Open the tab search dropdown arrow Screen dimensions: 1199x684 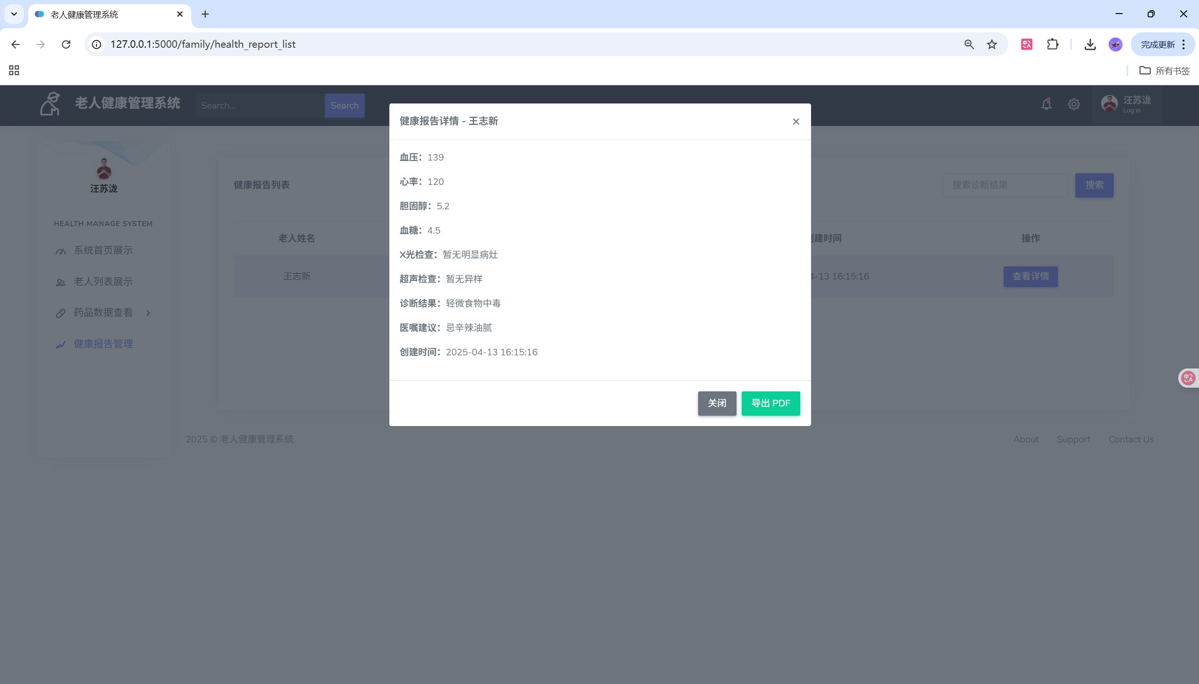click(14, 14)
